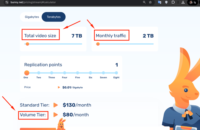The height and width of the screenshot is (130, 200).
Task: Select replication point Two
Action: click(39, 73)
